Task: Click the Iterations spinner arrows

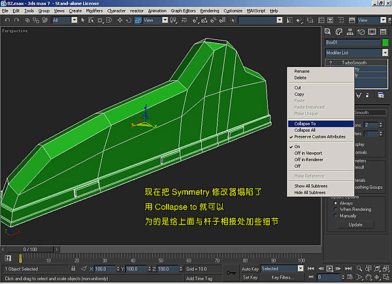Action: [380, 125]
